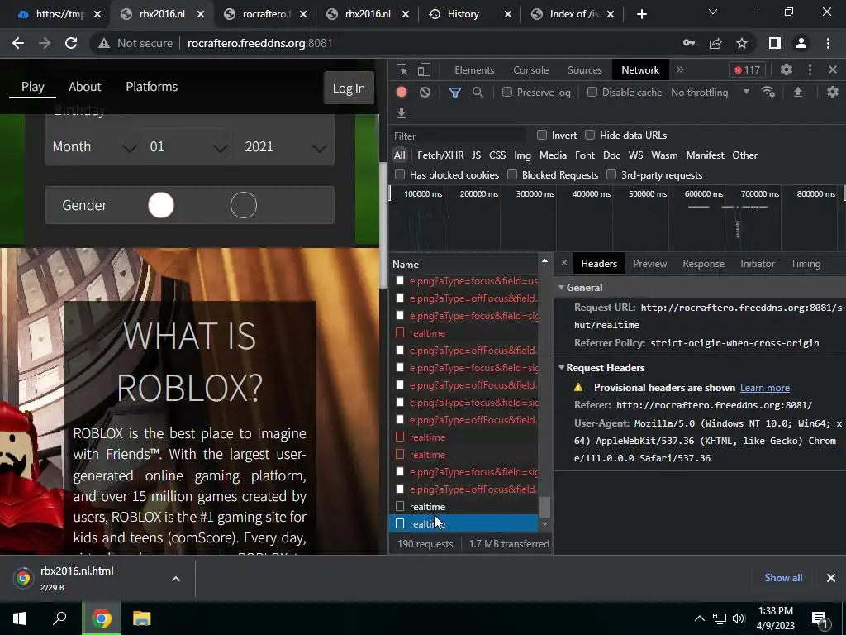The image size is (846, 635).
Task: Collapse the Request Headers section
Action: [561, 368]
